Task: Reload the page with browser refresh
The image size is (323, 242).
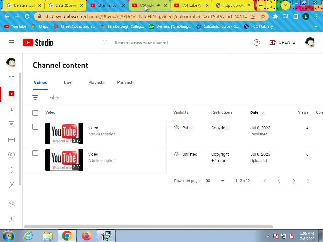Action: 27,16
